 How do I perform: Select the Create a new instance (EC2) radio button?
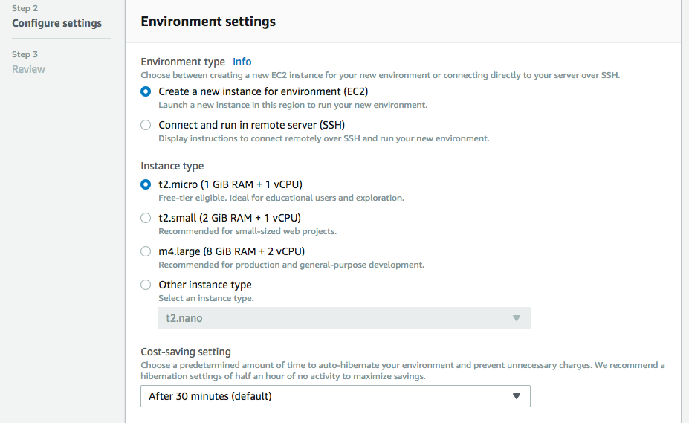146,92
